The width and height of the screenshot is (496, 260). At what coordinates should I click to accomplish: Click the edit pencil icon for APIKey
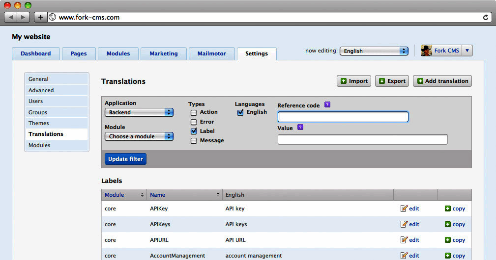click(404, 208)
